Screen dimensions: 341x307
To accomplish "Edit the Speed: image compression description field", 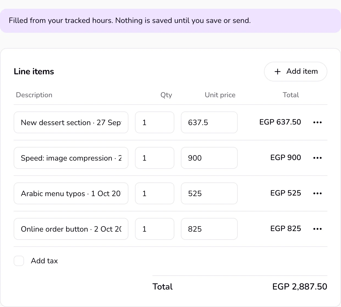I will (x=71, y=158).
